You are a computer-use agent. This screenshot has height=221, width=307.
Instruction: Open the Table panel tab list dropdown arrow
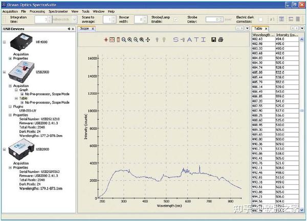(x=302, y=28)
